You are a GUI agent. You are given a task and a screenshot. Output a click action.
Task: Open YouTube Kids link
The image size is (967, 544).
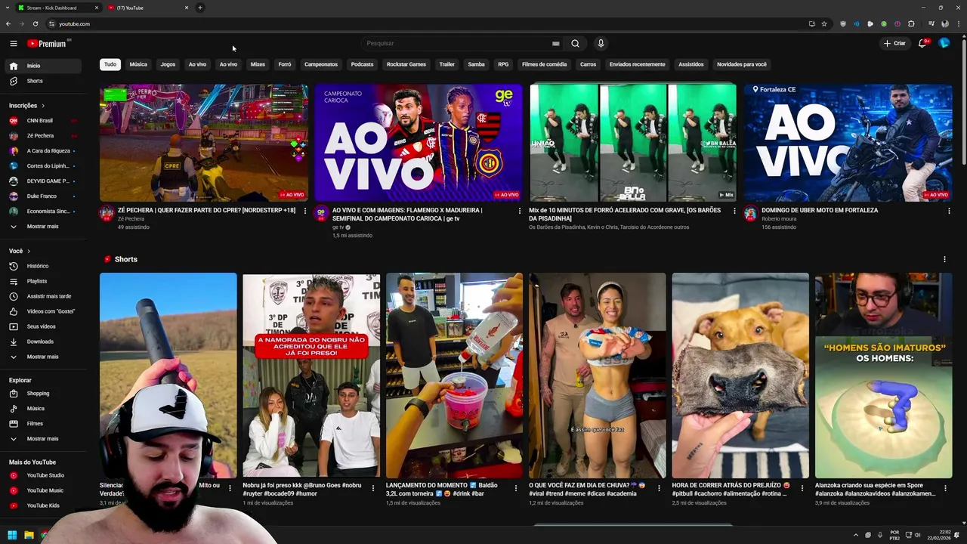click(44, 505)
